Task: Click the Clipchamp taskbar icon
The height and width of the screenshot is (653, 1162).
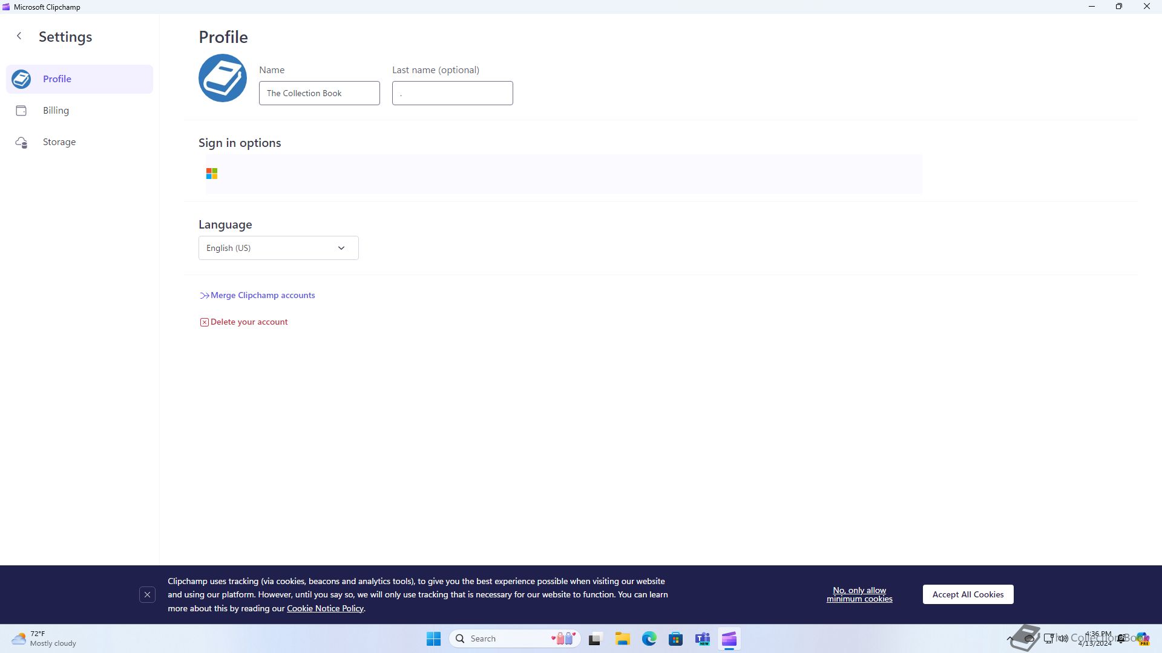Action: click(x=729, y=638)
